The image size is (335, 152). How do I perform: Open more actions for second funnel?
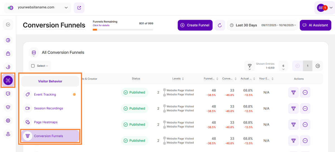[x=305, y=108]
